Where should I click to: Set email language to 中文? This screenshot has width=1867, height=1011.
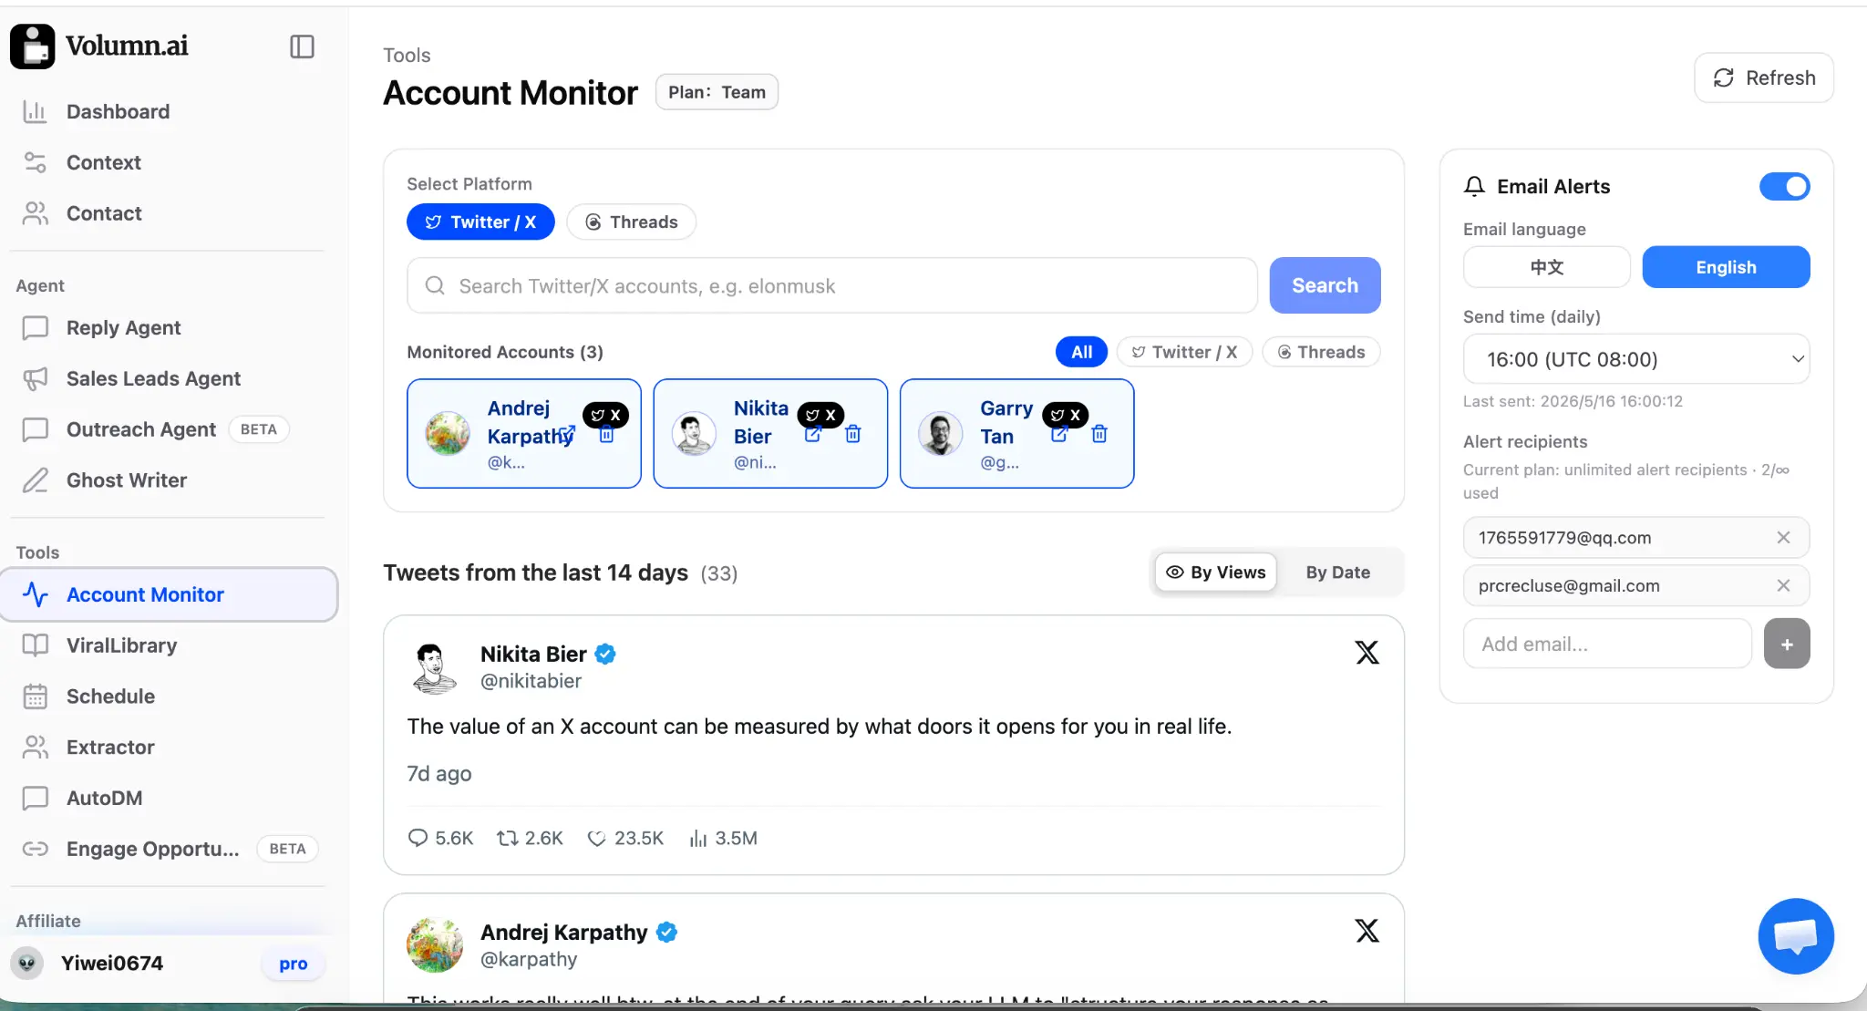point(1546,267)
